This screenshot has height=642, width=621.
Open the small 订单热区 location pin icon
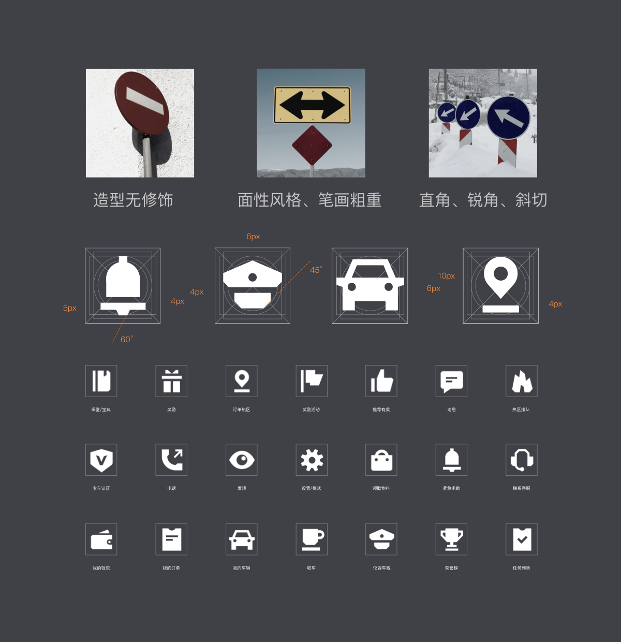(242, 381)
